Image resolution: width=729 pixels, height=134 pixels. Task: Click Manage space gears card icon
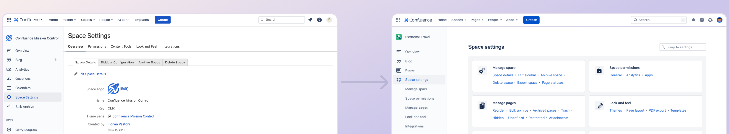point(482,71)
